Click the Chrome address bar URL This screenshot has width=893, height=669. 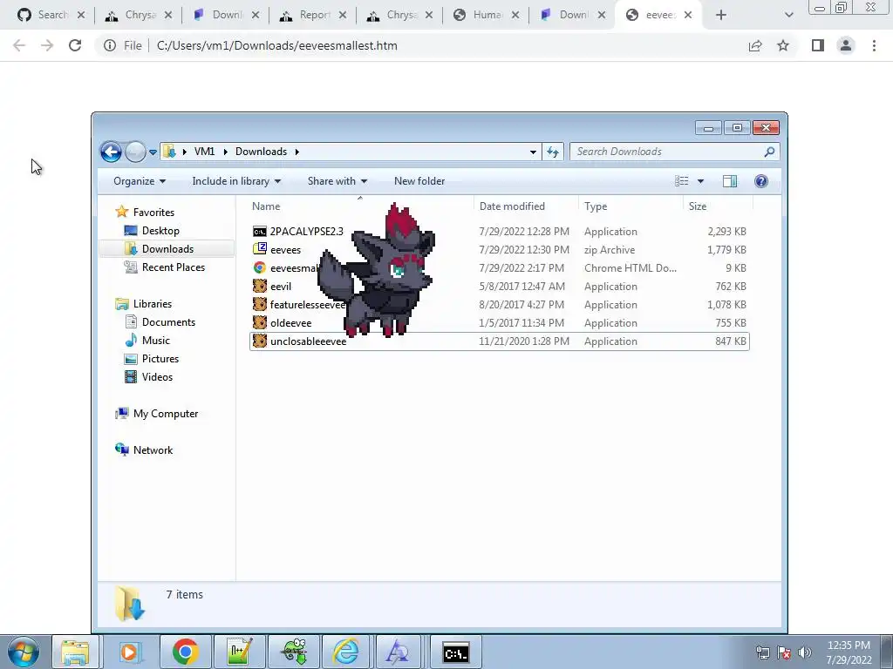point(276,45)
